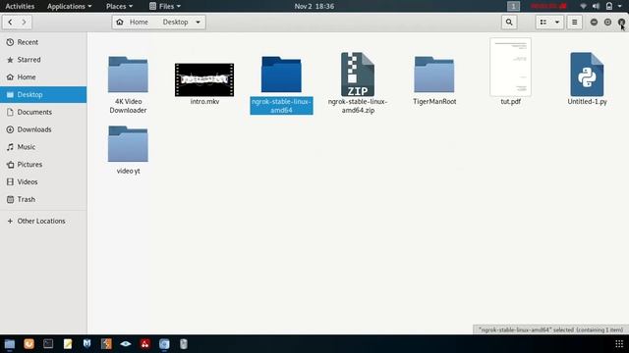Select the intro.mkv video thumbnail
The image size is (629, 353).
(x=204, y=79)
